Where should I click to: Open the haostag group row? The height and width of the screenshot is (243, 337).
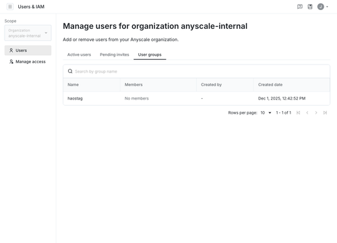click(x=197, y=98)
